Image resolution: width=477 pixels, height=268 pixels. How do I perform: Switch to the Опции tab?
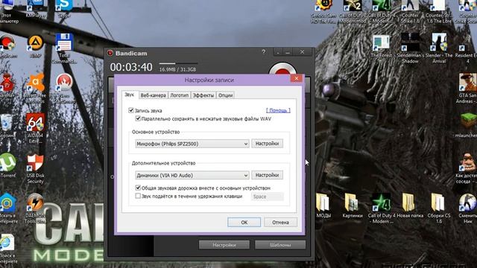225,95
